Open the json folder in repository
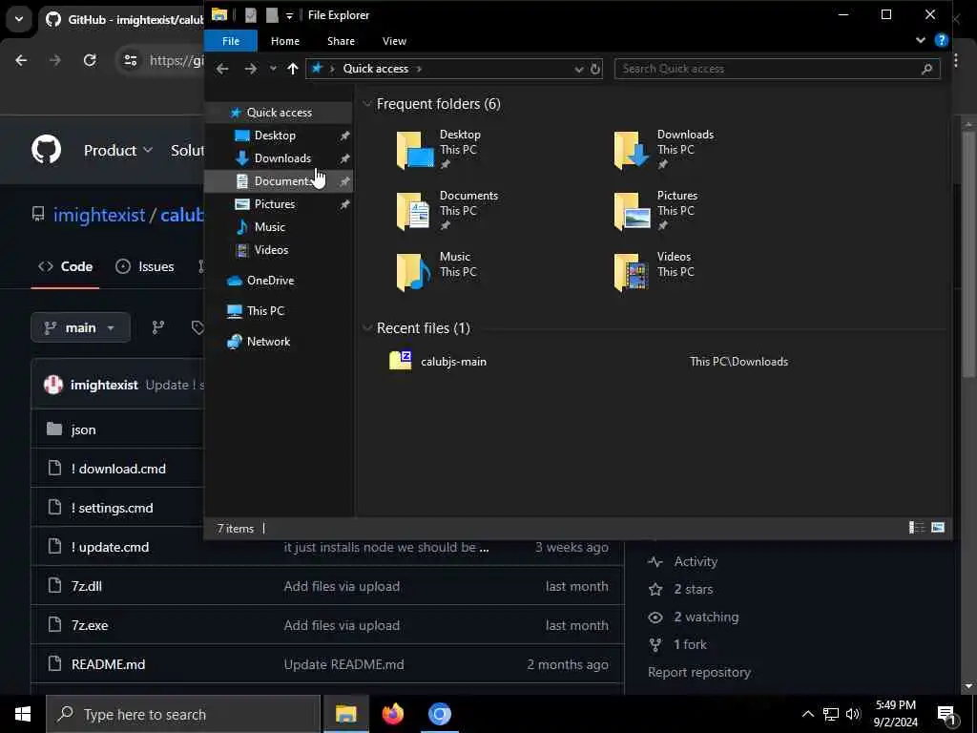The image size is (977, 733). pyautogui.click(x=83, y=429)
